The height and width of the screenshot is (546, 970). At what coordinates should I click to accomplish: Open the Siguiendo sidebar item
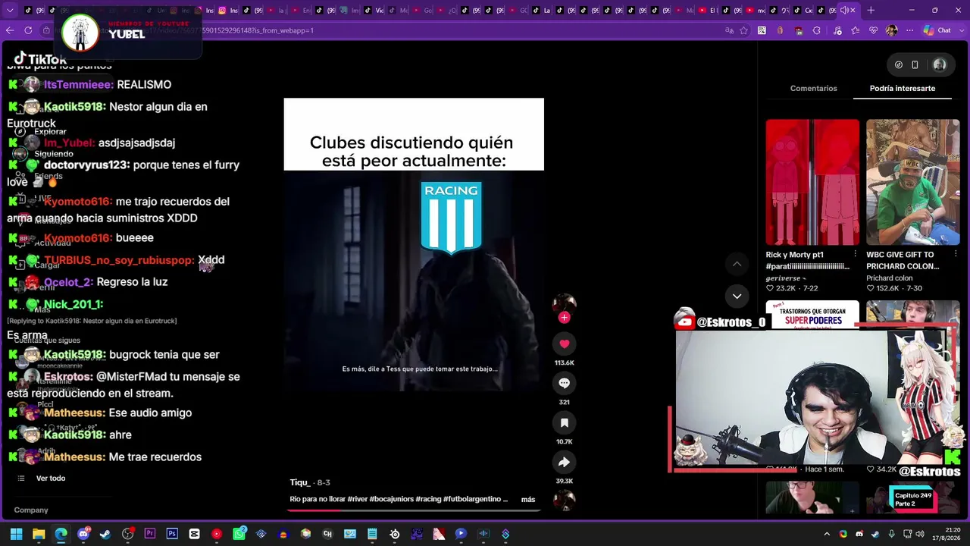(53, 154)
